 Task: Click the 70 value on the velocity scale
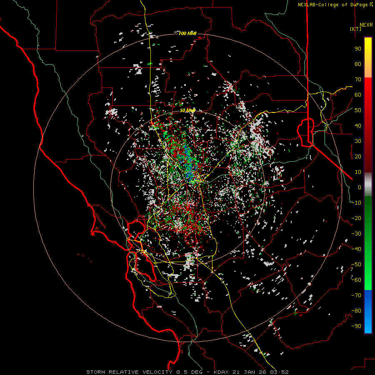(x=358, y=80)
